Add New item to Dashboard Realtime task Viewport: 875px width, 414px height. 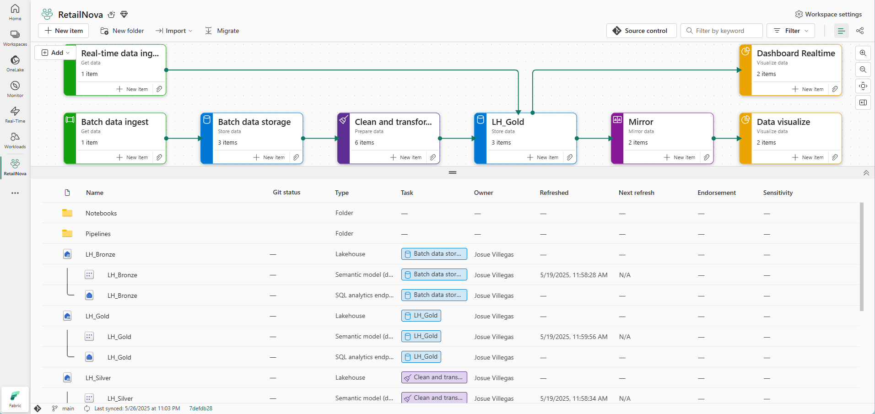(x=808, y=89)
